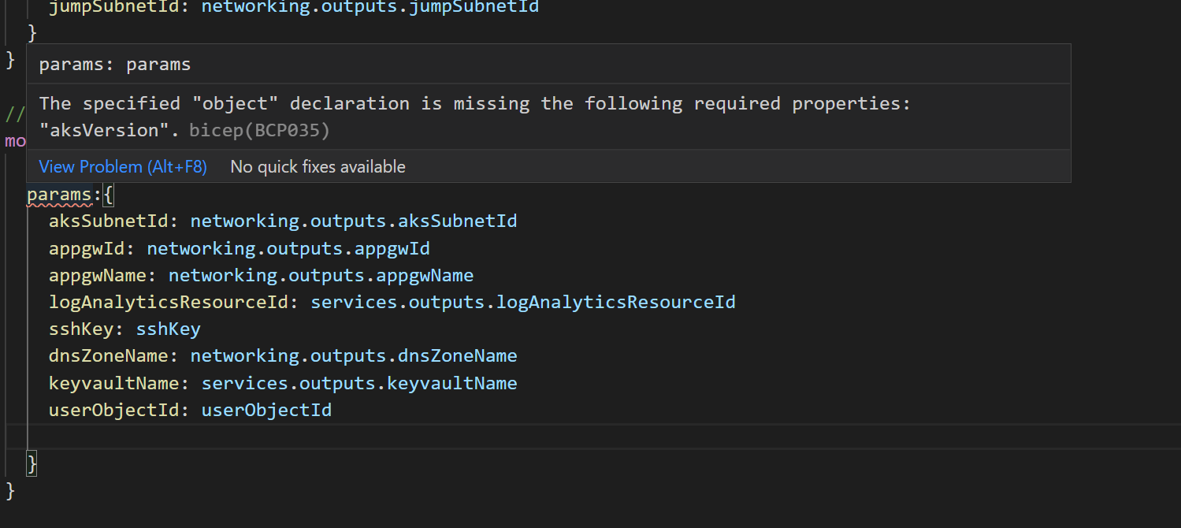Click the 'No quick fixes available' text

[318, 167]
